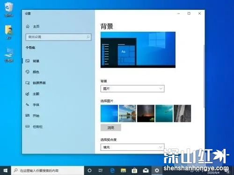Viewport: 234px width, 175px height.
Task: Open the 主页 home link in Settings
Action: coord(33,27)
